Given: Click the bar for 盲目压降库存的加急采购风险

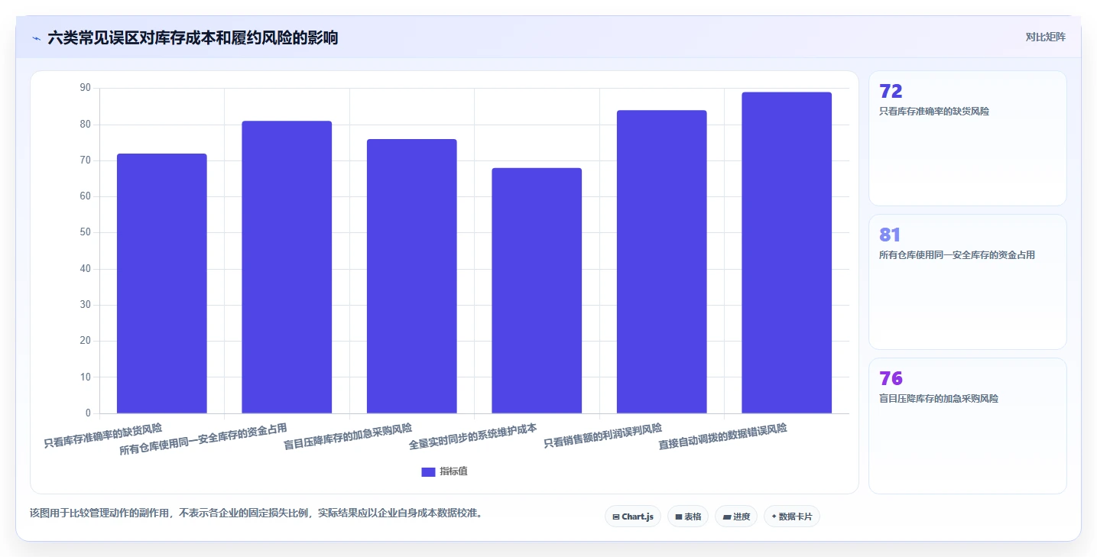Looking at the screenshot, I should tap(412, 277).
